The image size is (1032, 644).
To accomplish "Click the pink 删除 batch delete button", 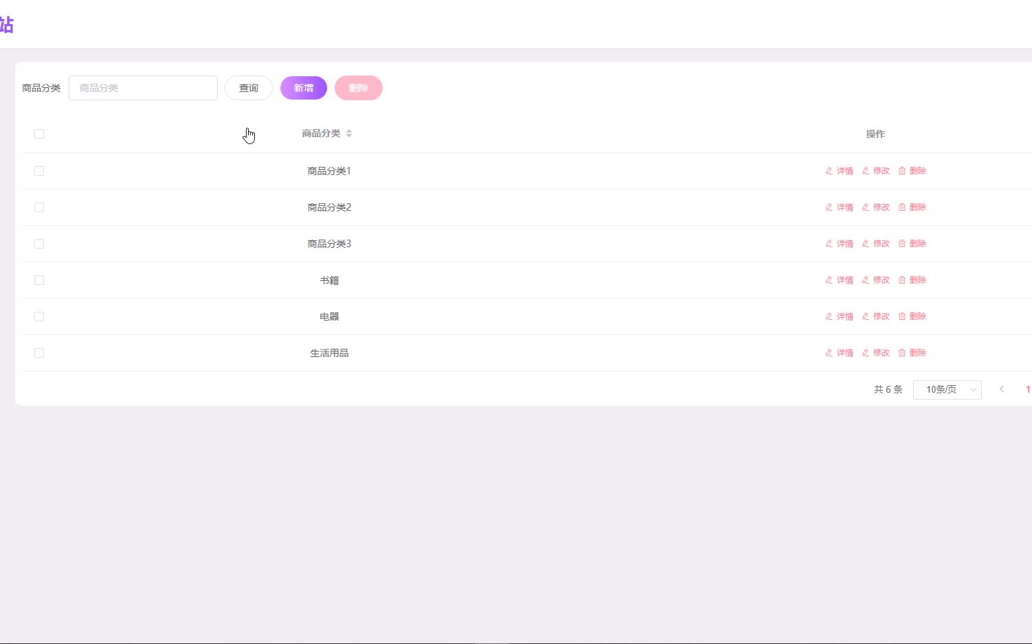I will point(359,88).
